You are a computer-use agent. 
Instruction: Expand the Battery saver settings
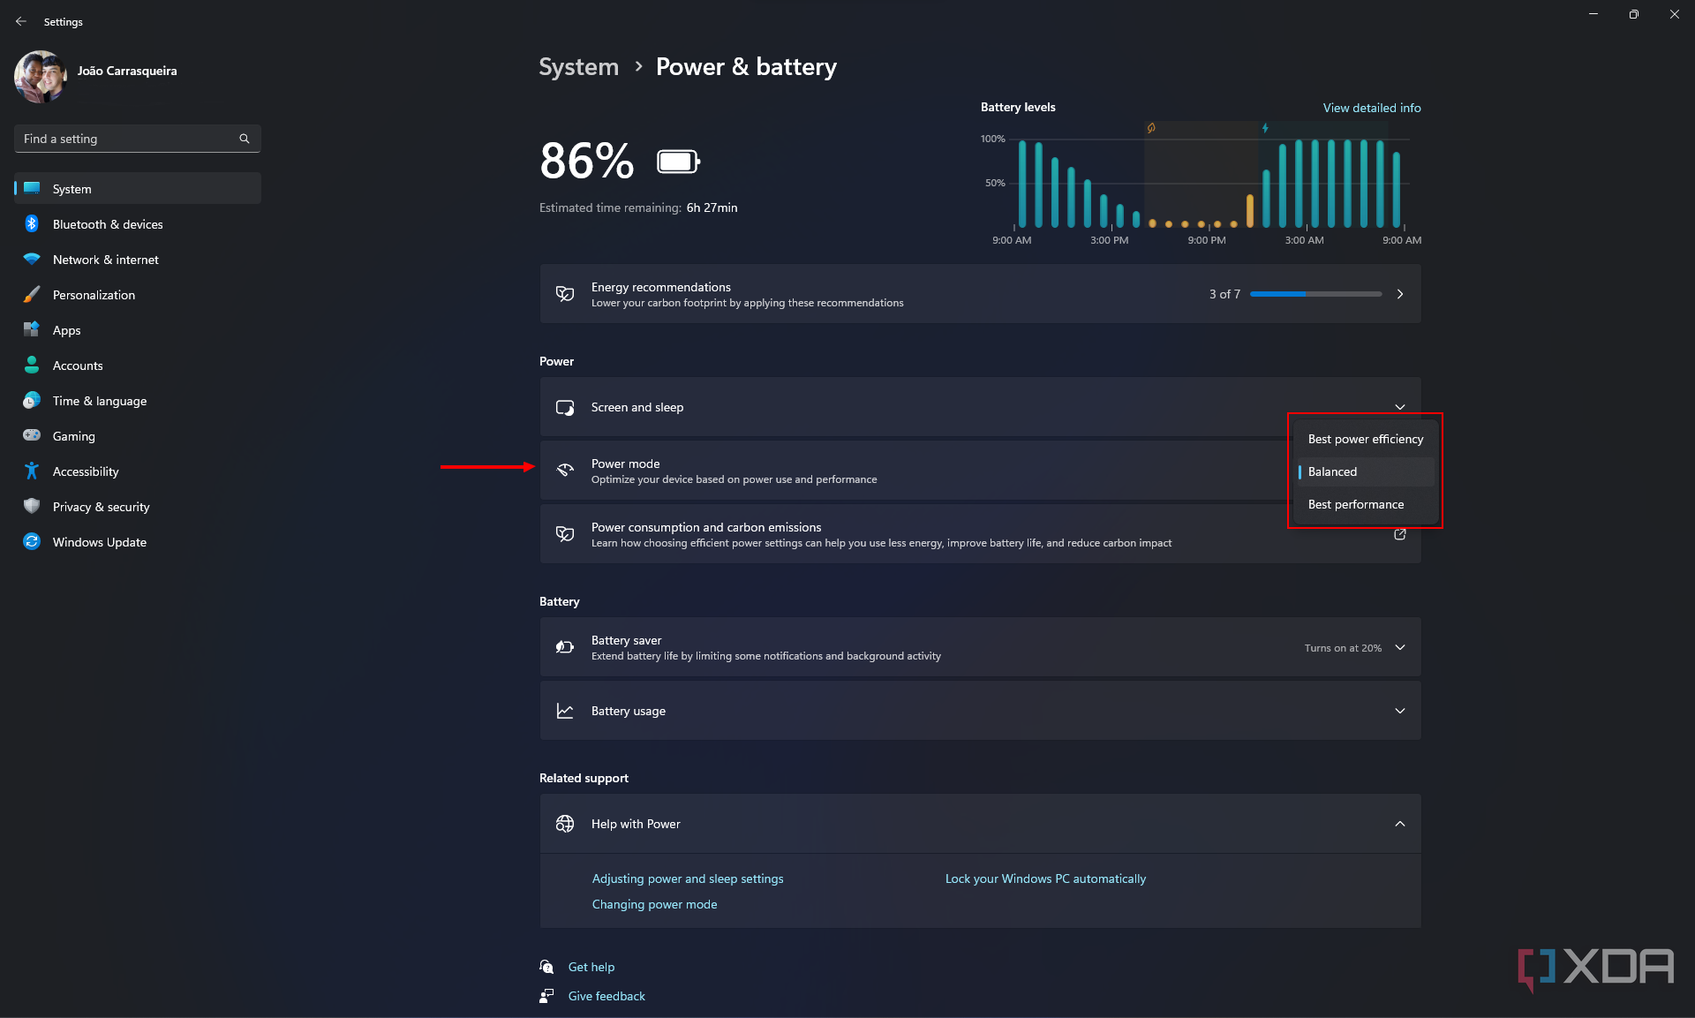[1399, 647]
